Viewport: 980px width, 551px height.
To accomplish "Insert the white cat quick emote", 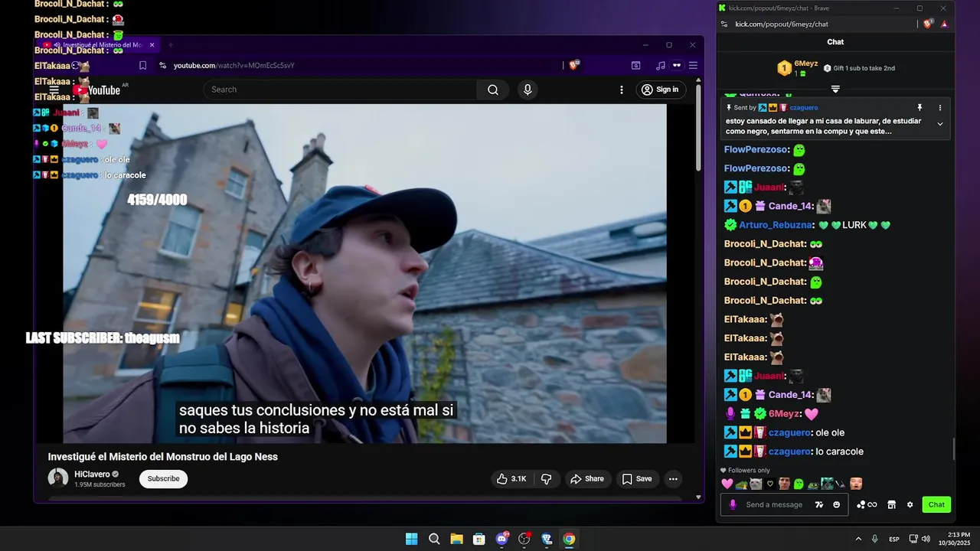I will point(756,484).
